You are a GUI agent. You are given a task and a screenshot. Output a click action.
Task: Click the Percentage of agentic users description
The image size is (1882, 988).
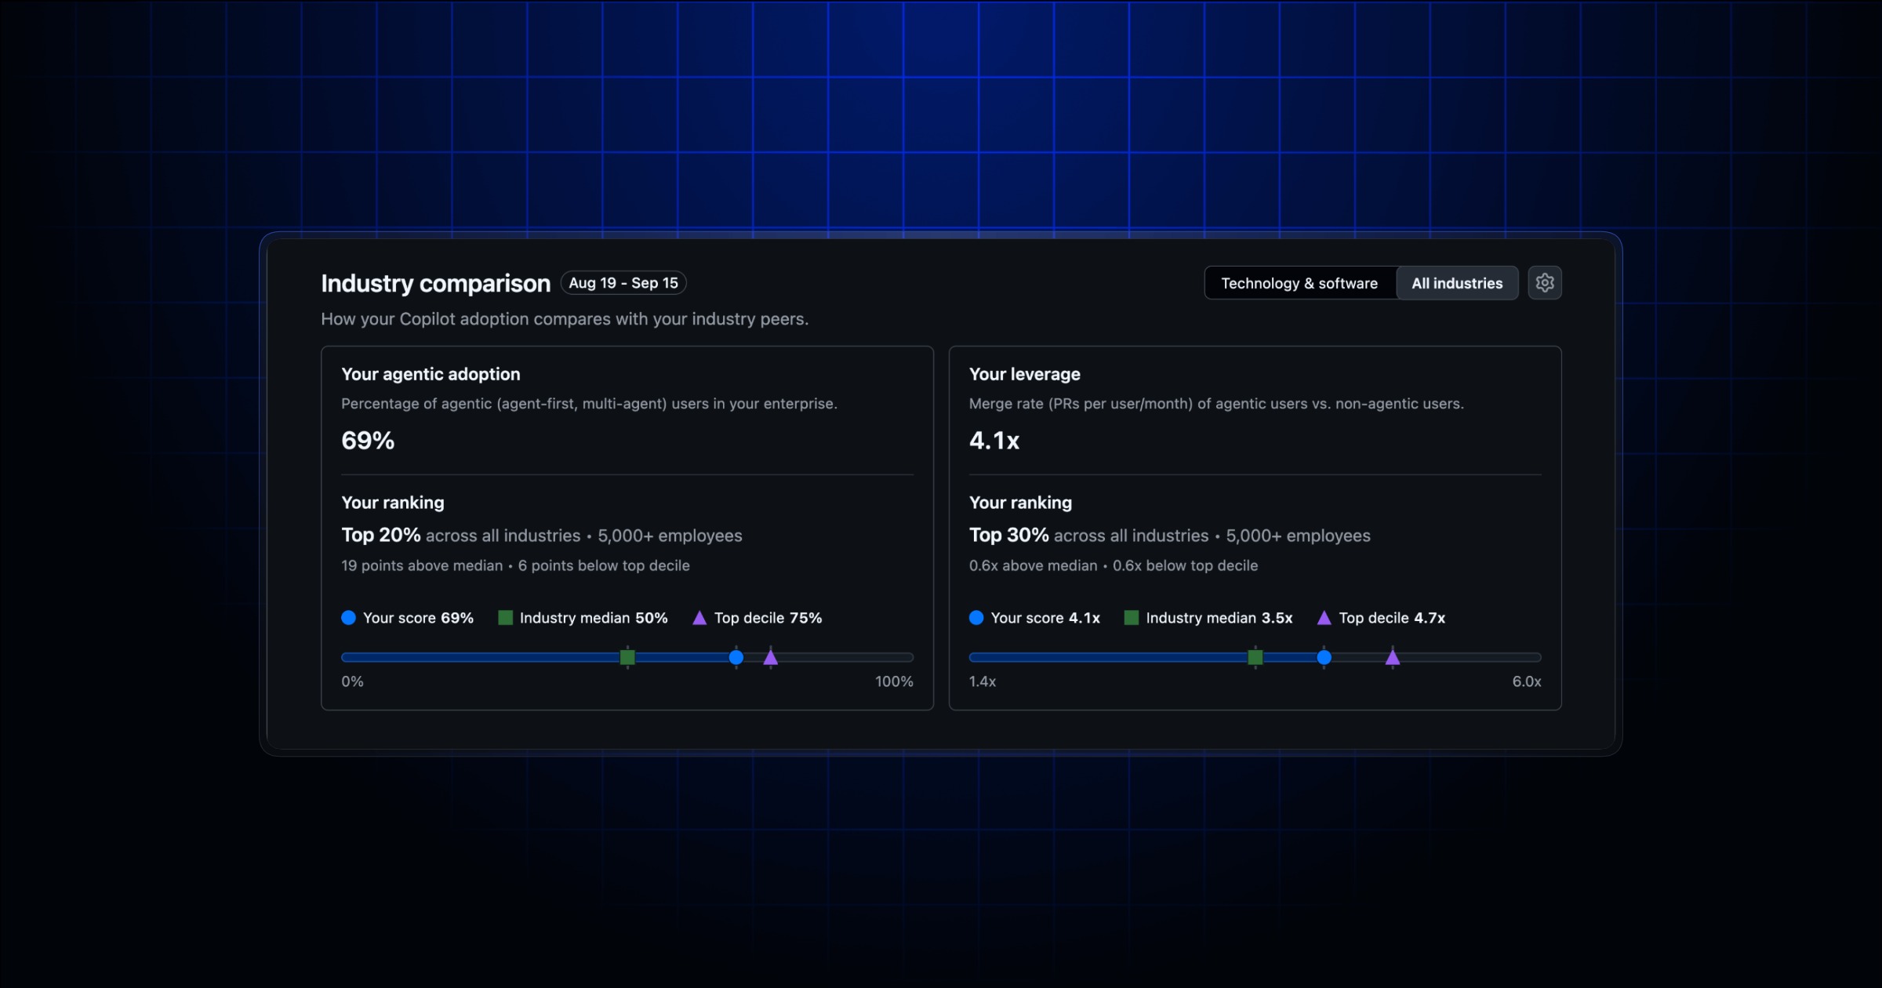pos(589,404)
